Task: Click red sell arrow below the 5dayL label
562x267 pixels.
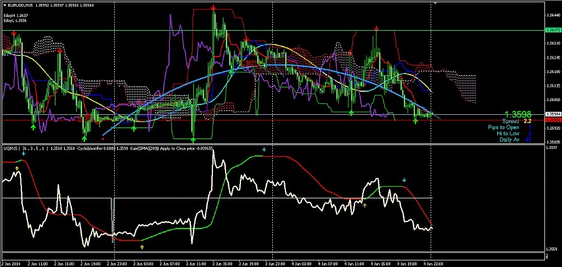Action: 14,34
